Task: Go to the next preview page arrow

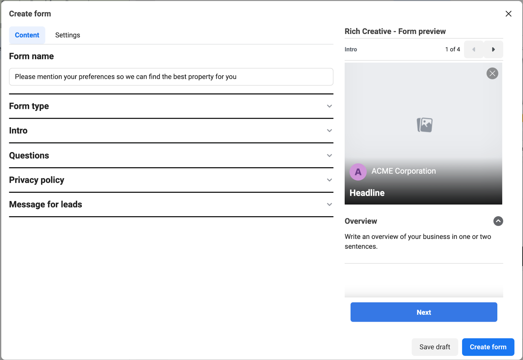Action: point(493,49)
